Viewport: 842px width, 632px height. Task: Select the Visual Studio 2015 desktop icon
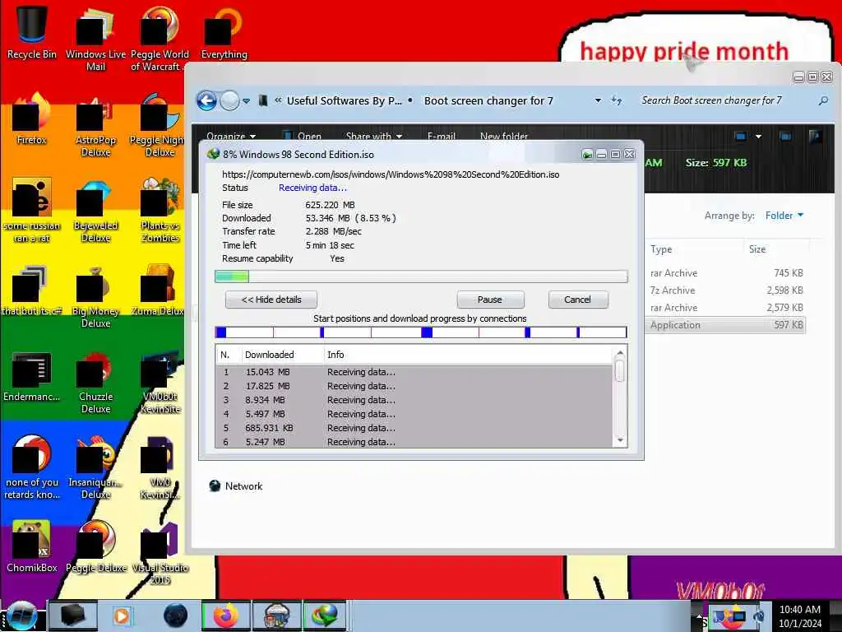tap(160, 552)
